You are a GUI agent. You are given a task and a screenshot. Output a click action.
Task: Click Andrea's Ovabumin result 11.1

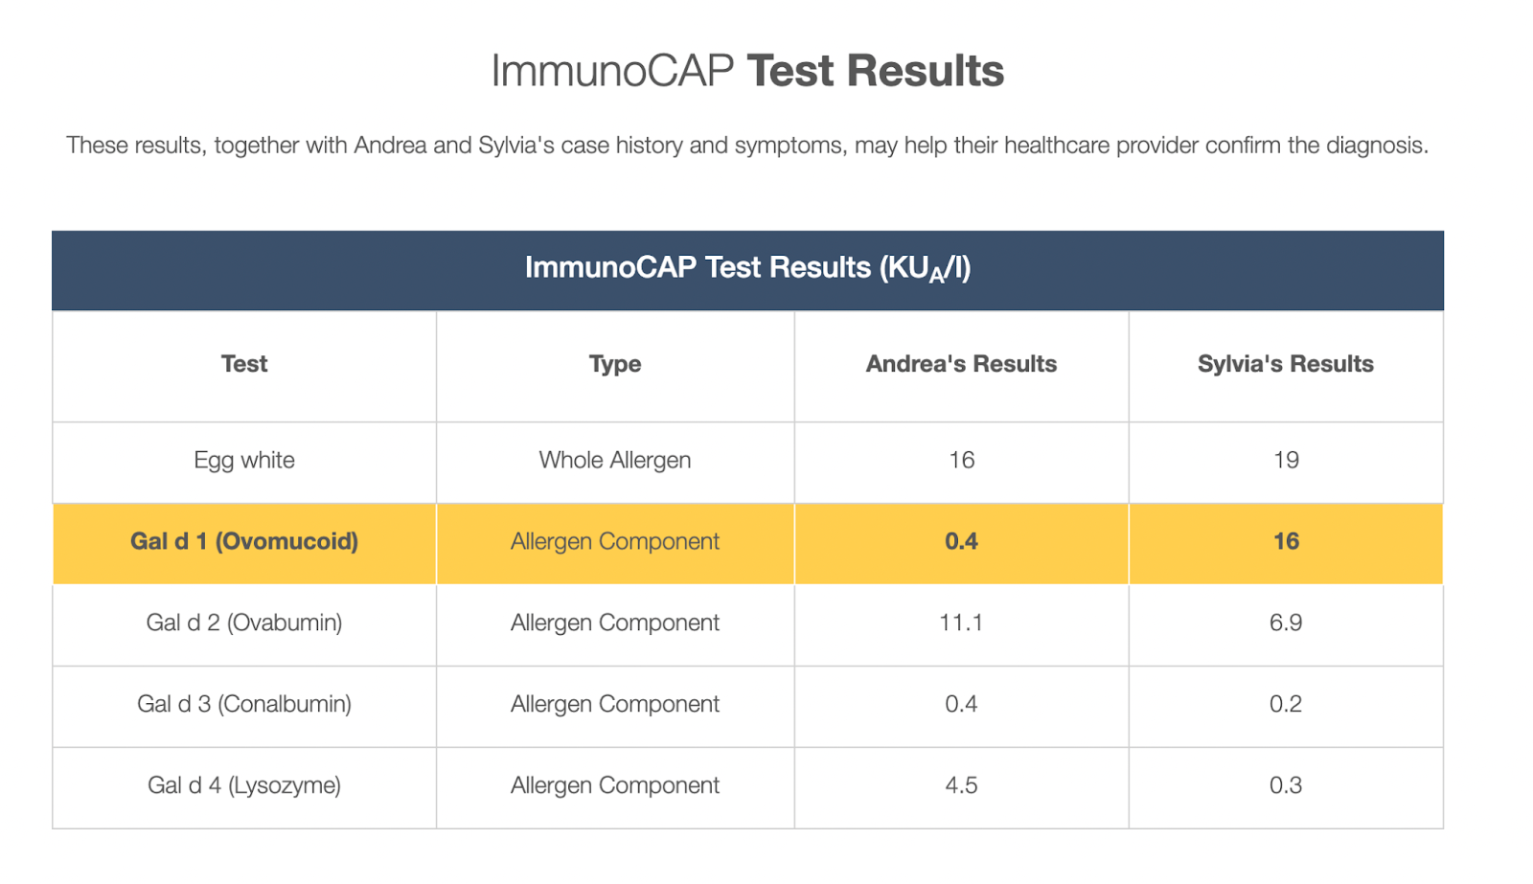tap(961, 623)
